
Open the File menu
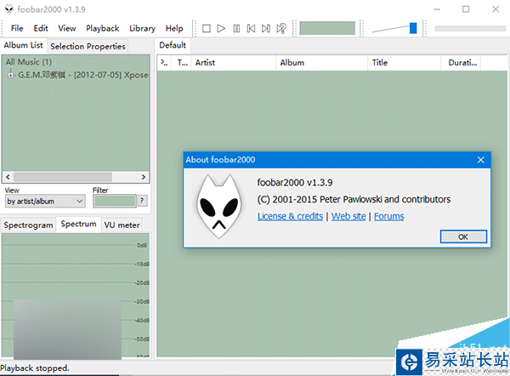pyautogui.click(x=17, y=29)
